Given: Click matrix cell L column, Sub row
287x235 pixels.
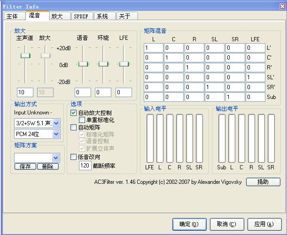Looking at the screenshot, I should click(154, 97).
